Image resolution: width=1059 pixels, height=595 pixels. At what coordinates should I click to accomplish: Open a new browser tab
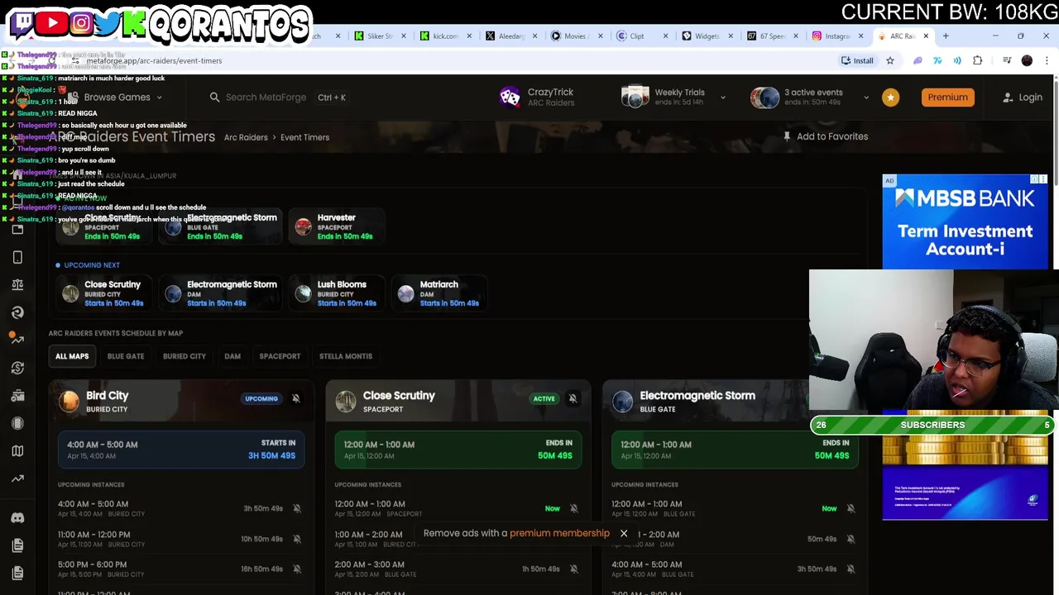pyautogui.click(x=945, y=36)
